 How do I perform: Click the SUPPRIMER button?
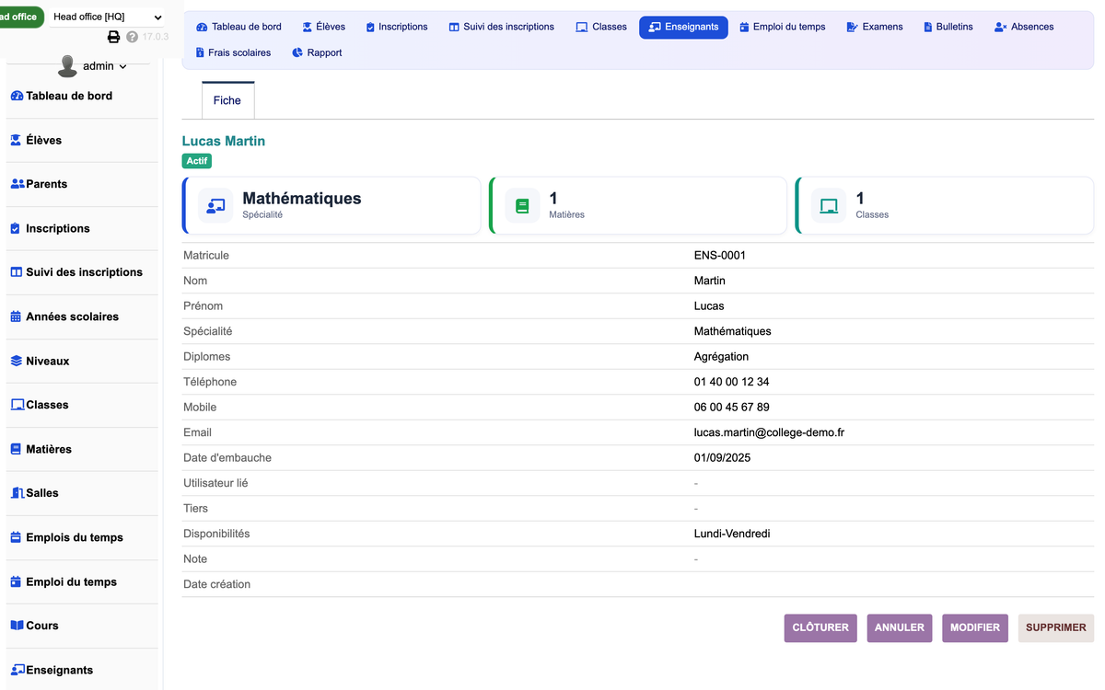(1056, 627)
